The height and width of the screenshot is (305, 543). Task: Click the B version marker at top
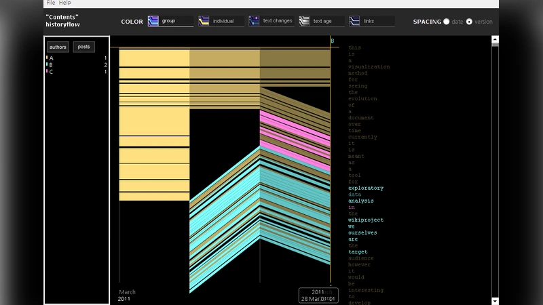[x=333, y=41]
